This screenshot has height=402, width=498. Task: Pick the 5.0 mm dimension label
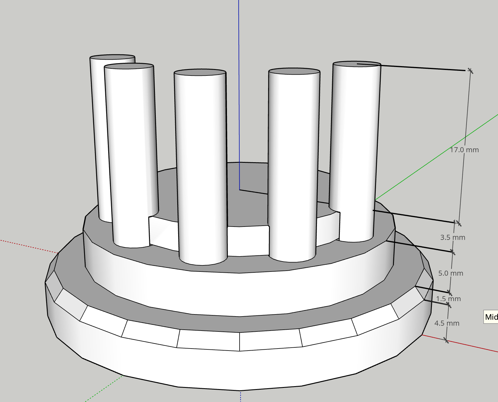tap(450, 273)
